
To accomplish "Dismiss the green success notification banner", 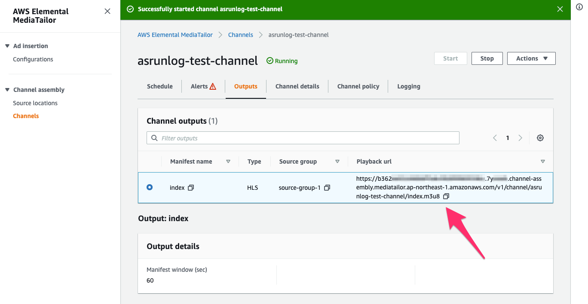I will (560, 9).
